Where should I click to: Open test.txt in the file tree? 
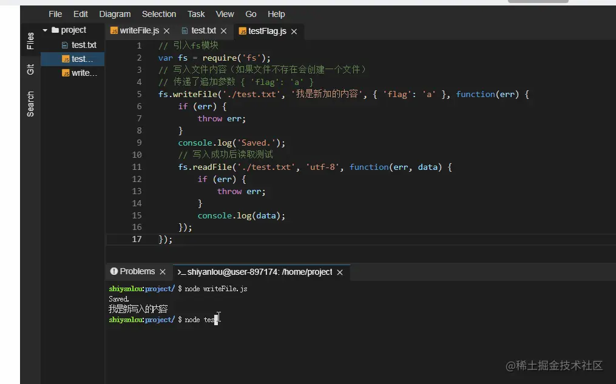(x=84, y=45)
